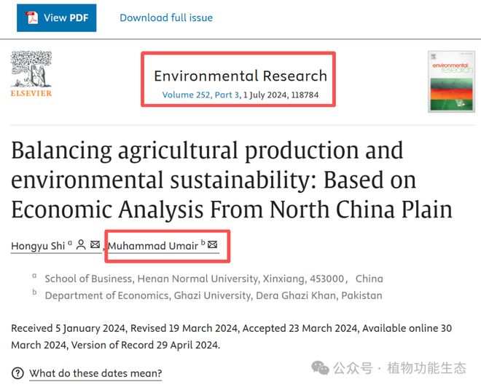Open the View PDF button
Image resolution: width=481 pixels, height=387 pixels.
click(x=57, y=17)
